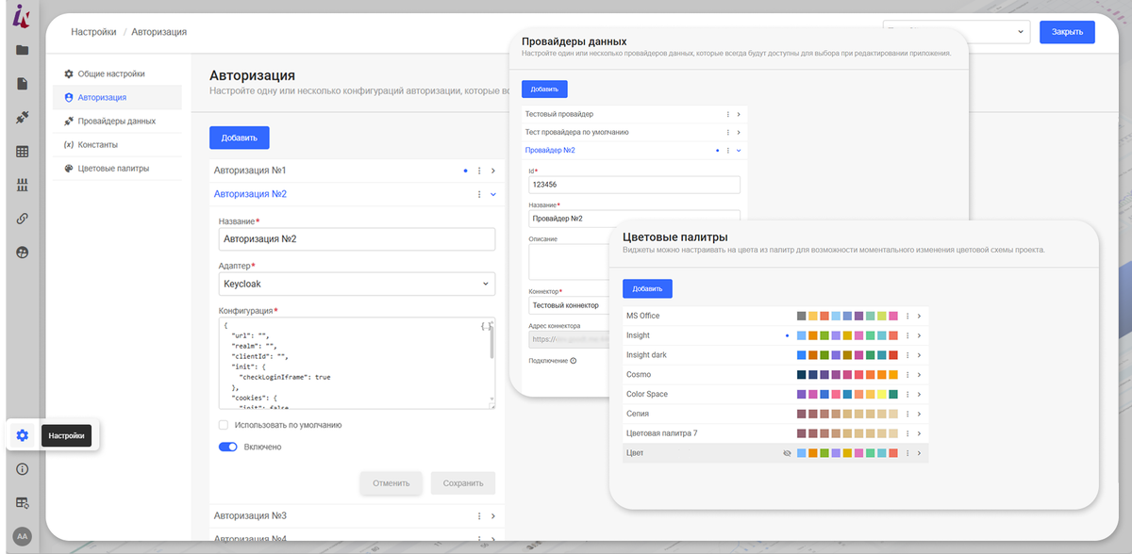This screenshot has height=554, width=1132.
Task: Open the info circle icon in sidebar
Action: [23, 469]
